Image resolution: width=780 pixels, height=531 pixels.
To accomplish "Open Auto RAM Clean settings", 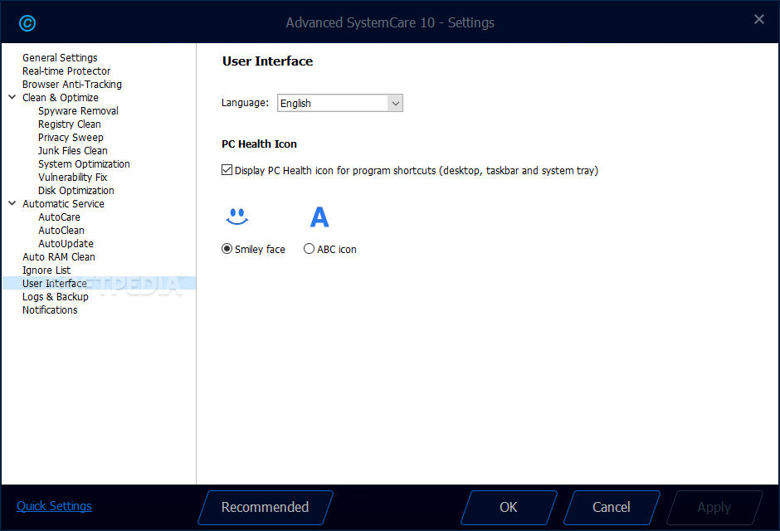I will [58, 257].
